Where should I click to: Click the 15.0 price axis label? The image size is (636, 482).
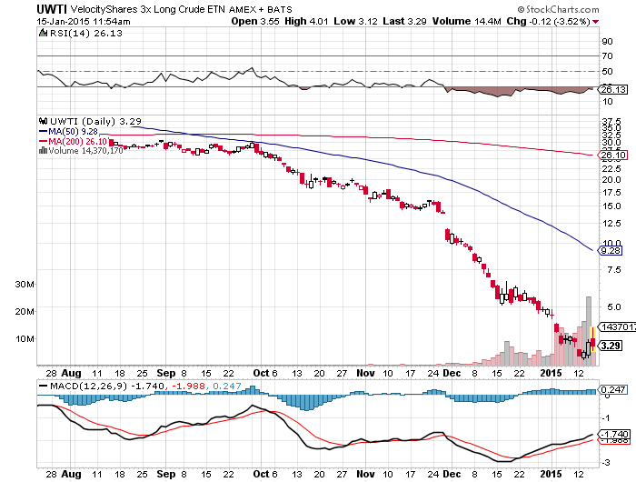(x=611, y=206)
